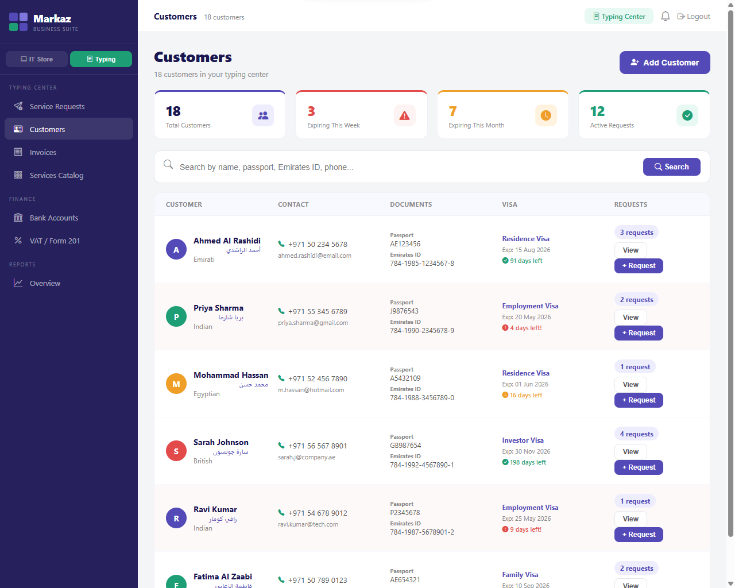Click email priya.sharma@gmail.com
735x588 pixels.
click(313, 323)
